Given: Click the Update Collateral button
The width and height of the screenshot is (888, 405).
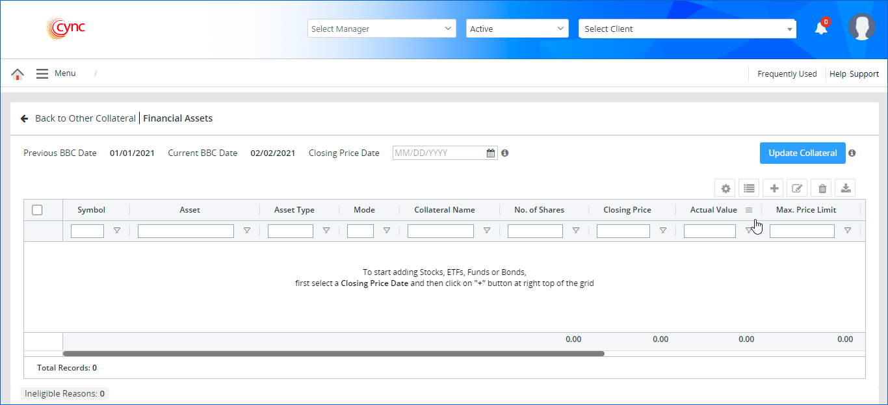Looking at the screenshot, I should (802, 153).
